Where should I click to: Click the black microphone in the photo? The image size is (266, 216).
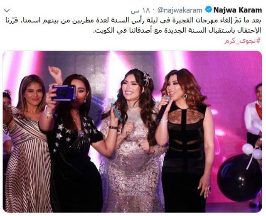pyautogui.click(x=163, y=109)
